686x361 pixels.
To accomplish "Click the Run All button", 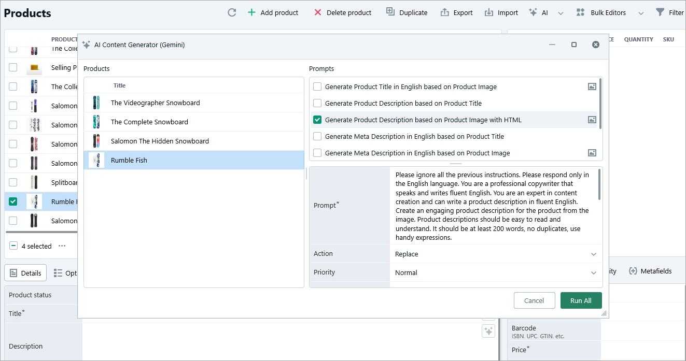I will coord(581,300).
